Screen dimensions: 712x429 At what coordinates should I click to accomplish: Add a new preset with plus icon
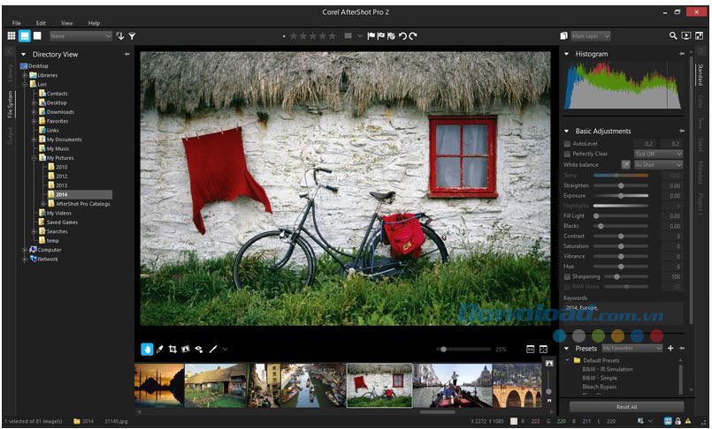pyautogui.click(x=670, y=349)
